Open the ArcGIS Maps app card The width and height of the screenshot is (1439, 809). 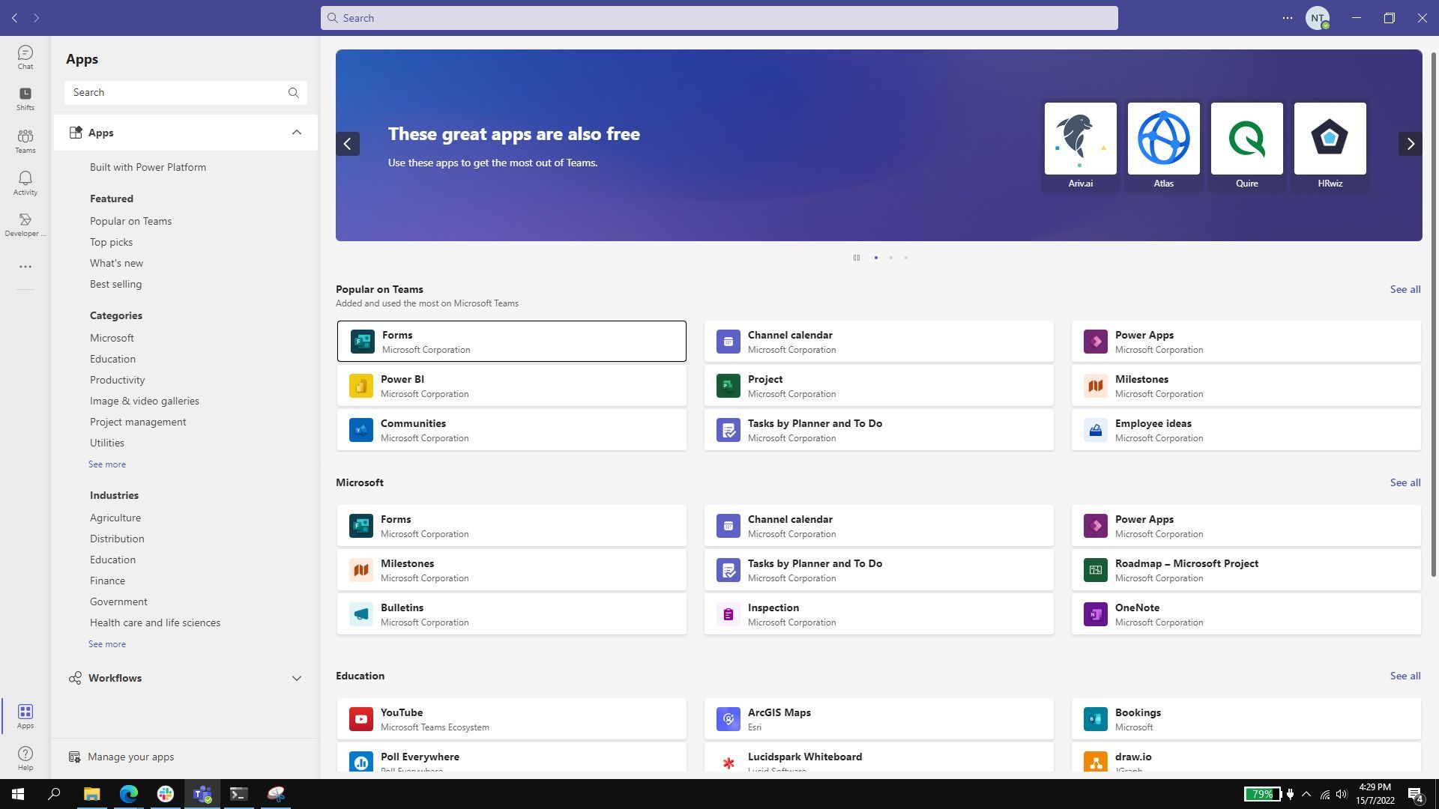point(879,719)
